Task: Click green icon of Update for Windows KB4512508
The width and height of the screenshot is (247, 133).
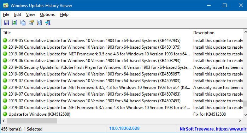Action: (5, 114)
